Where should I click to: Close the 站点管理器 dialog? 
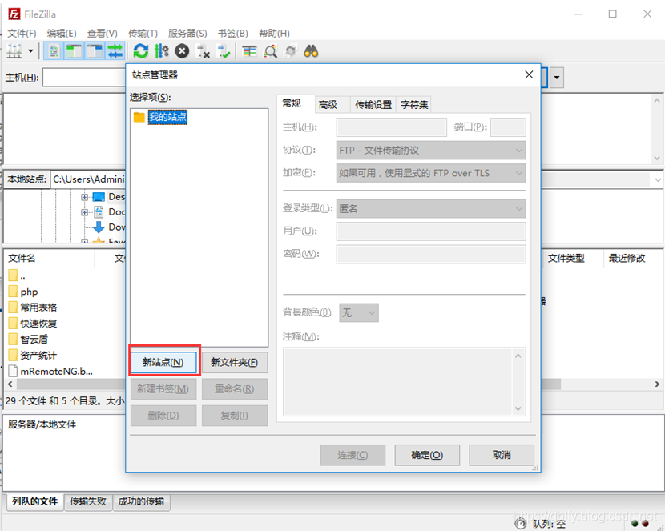(x=529, y=75)
